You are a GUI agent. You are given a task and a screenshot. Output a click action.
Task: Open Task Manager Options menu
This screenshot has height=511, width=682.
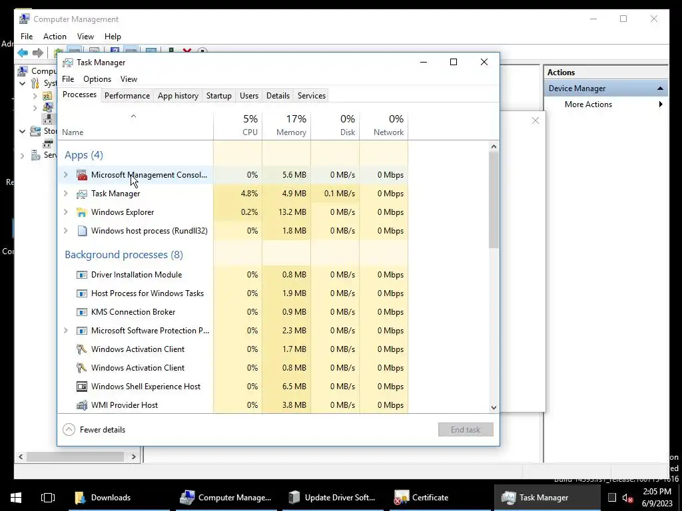[x=97, y=79]
